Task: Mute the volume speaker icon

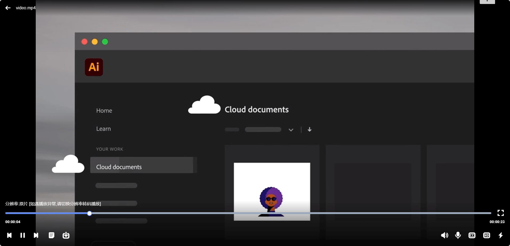Action: pyautogui.click(x=444, y=235)
